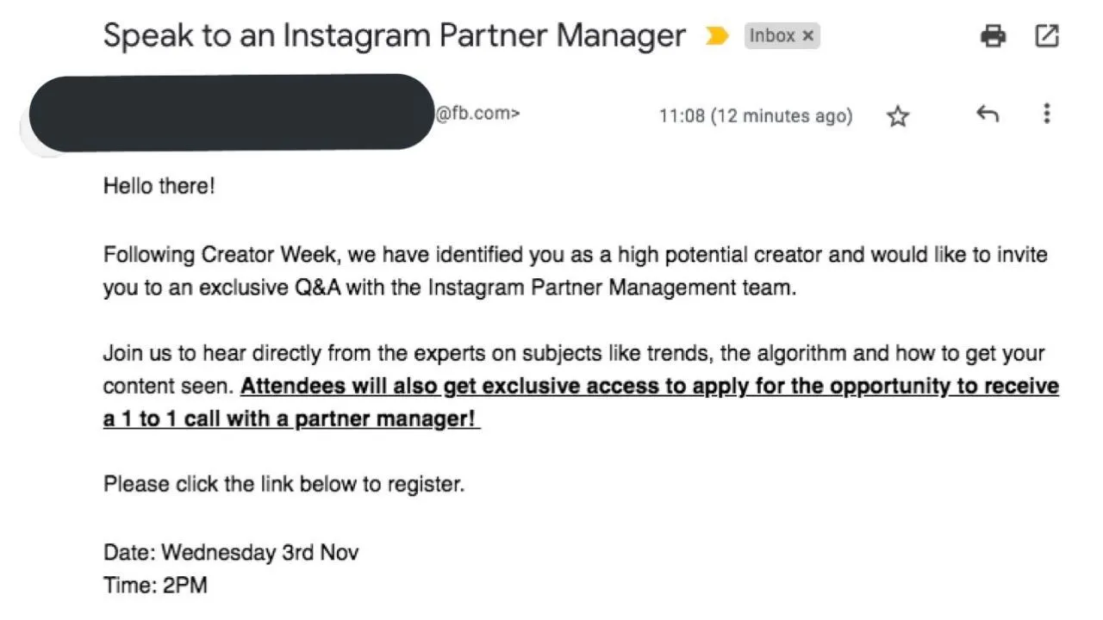
Task: Open the three-dot More options menu
Action: 1046,114
